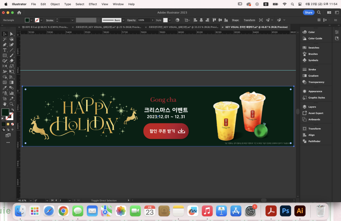The image size is (341, 221).
Task: Select the Magic Wand tool
Action: [5, 39]
